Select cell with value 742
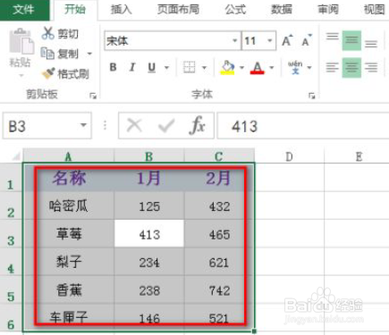 (219, 290)
